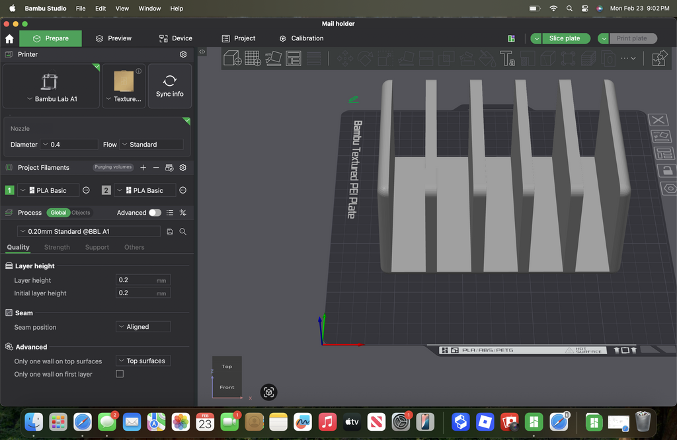677x440 pixels.
Task: Edit filament 2 preset icon
Action: click(183, 190)
